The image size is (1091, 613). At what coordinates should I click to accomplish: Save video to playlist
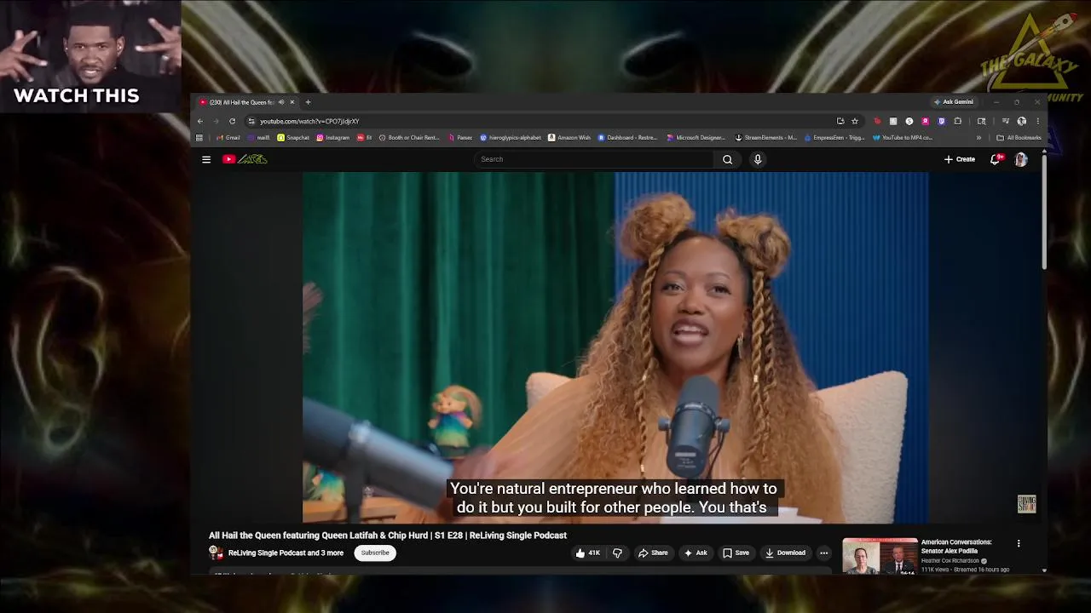(736, 553)
